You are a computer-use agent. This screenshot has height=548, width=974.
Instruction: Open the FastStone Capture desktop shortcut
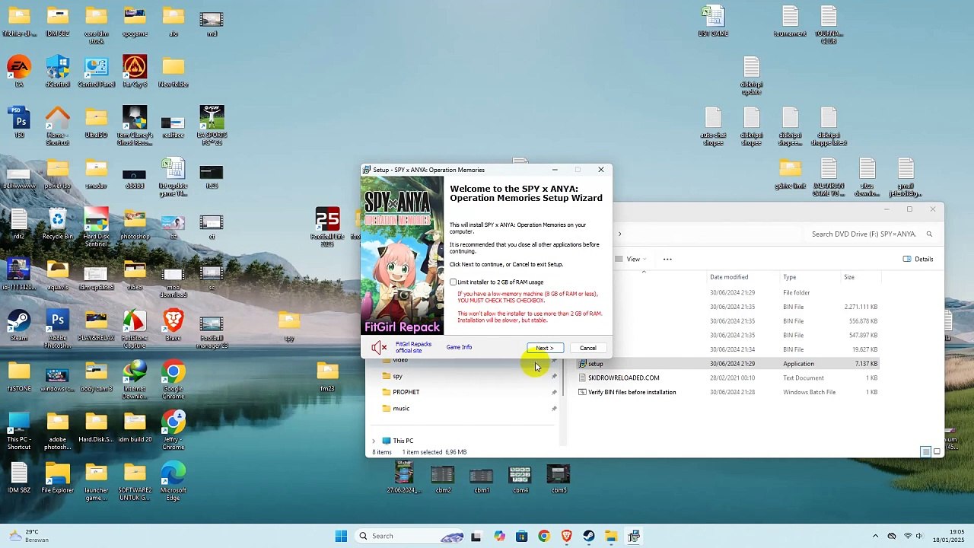[x=135, y=329]
